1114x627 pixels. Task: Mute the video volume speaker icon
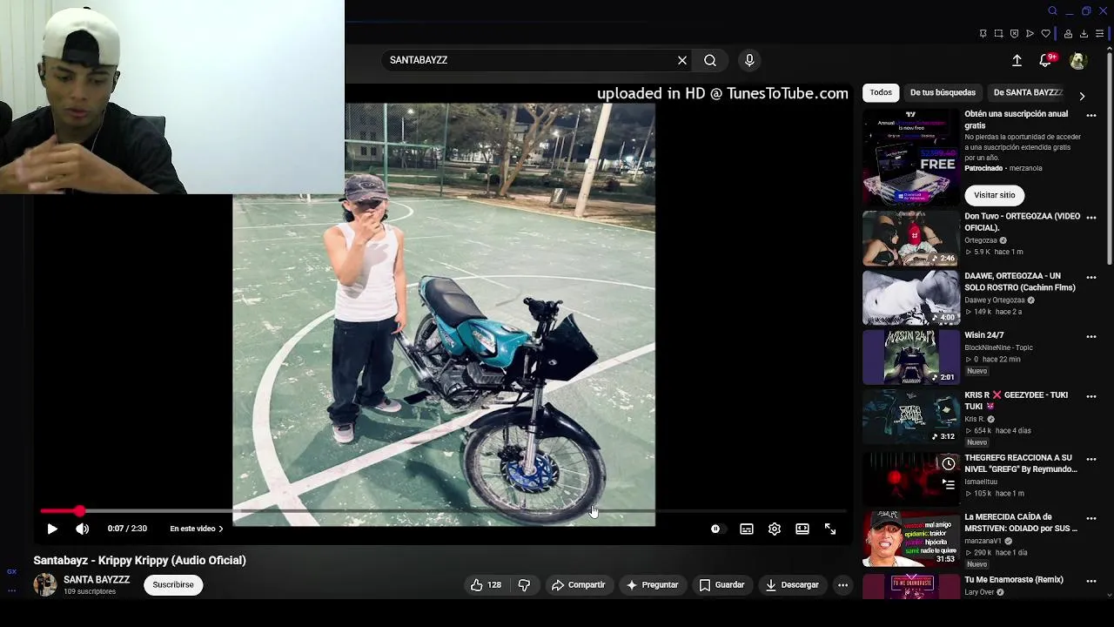[x=82, y=529]
